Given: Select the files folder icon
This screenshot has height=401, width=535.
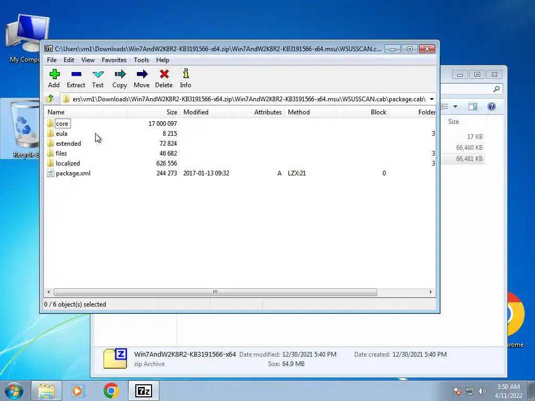Looking at the screenshot, I should (51, 153).
